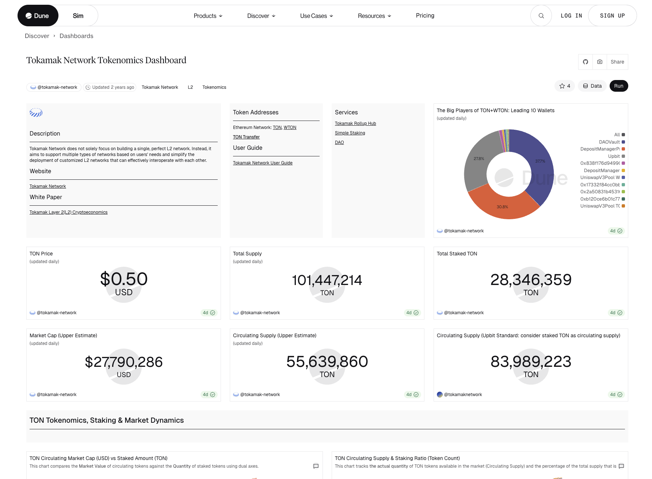This screenshot has width=652, height=479.
Task: Click the 27.8% gray pie slice
Action: point(479,159)
